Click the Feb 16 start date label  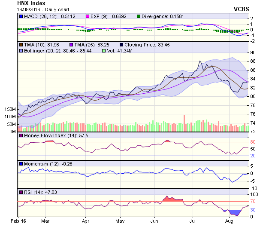(18, 221)
